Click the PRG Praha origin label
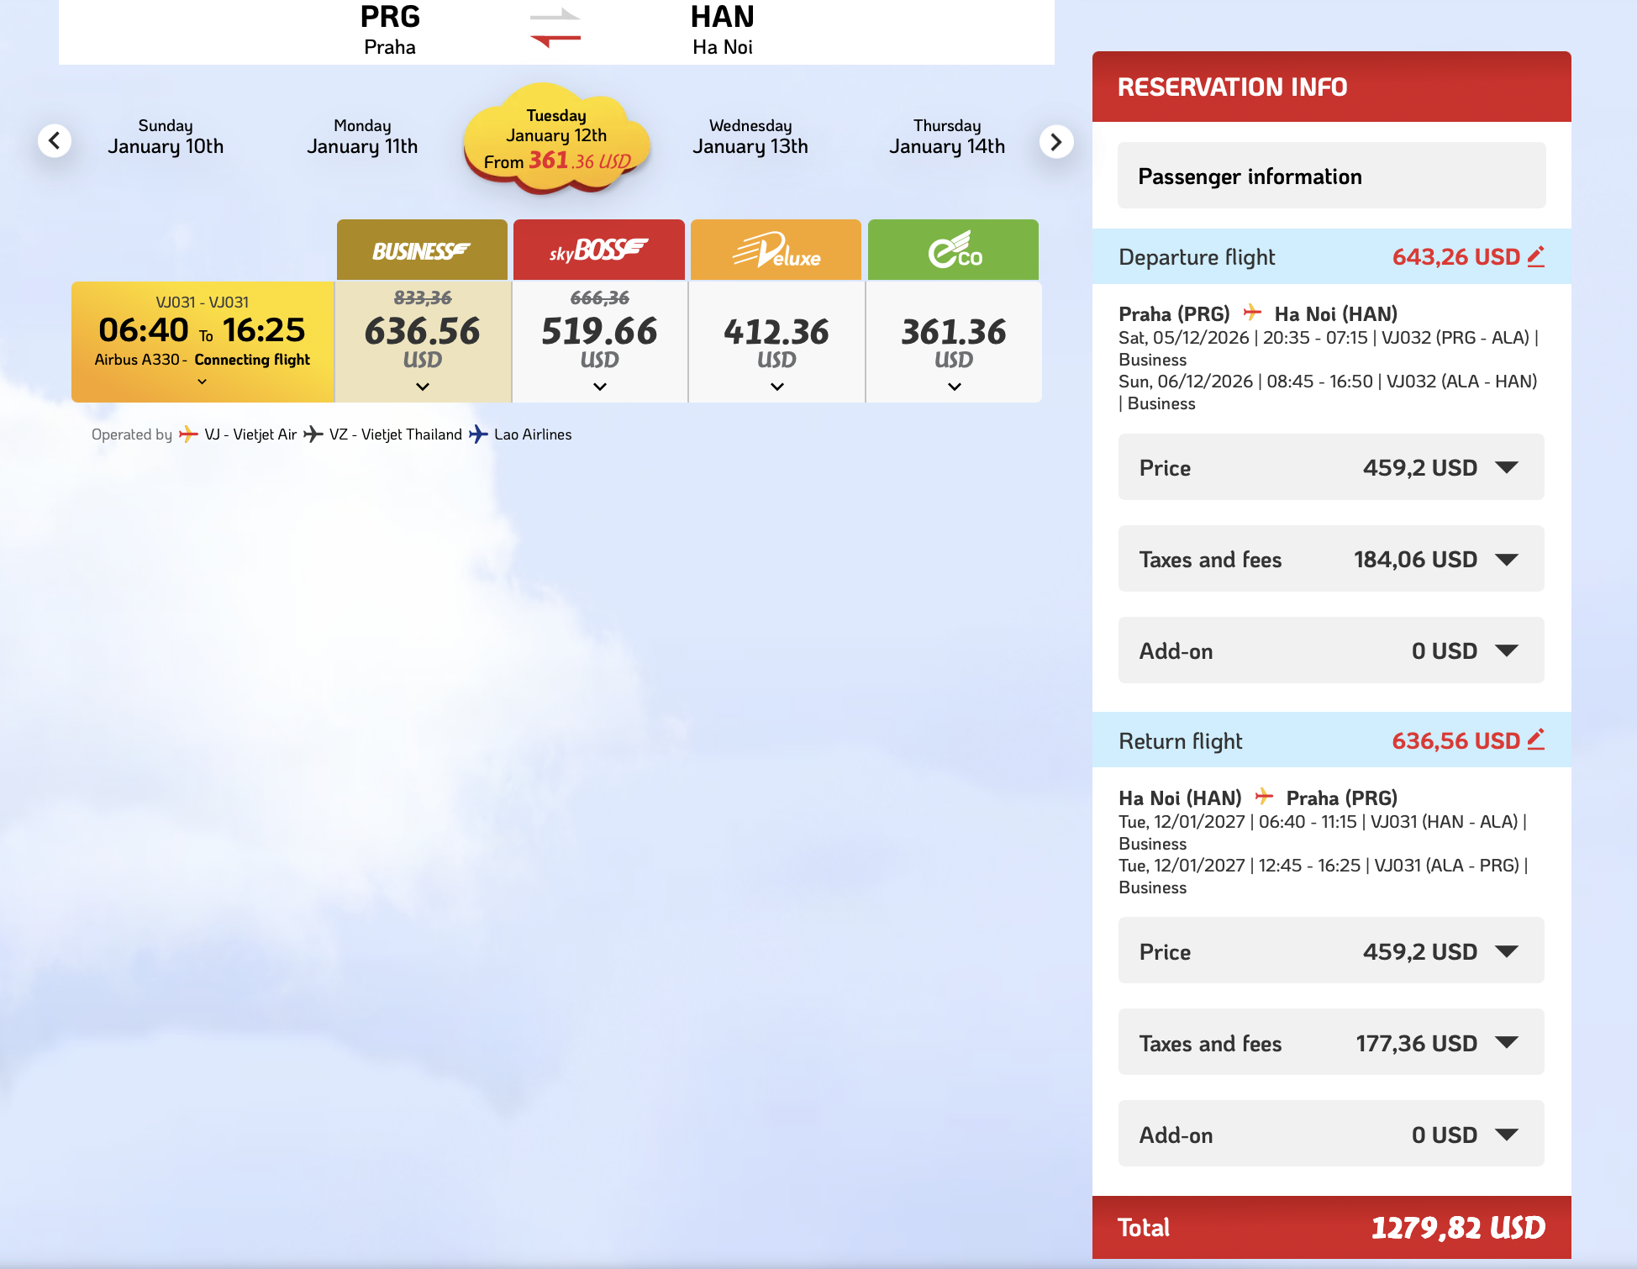 (x=390, y=29)
